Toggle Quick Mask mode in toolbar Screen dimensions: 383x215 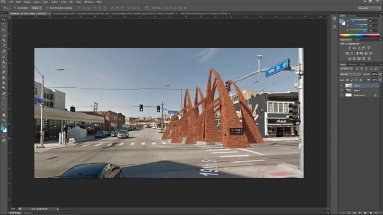coord(4,136)
